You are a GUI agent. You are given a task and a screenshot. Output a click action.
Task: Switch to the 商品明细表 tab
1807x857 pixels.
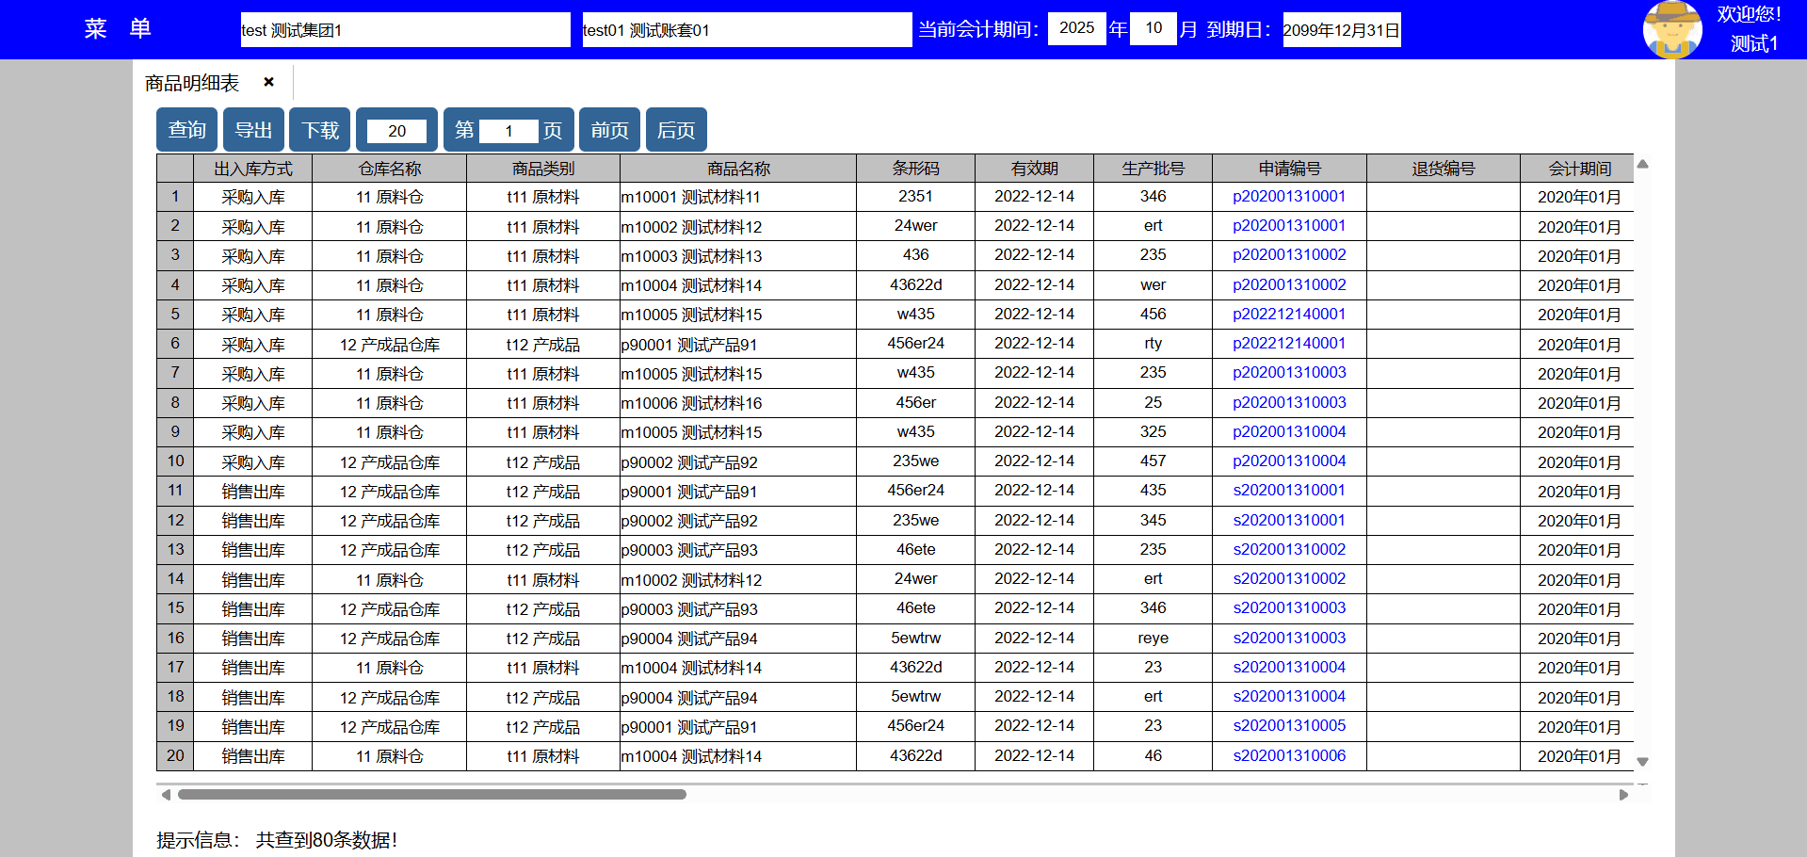coord(192,83)
